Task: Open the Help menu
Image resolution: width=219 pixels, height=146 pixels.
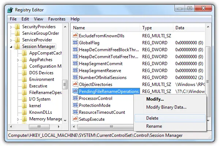Action: click(x=75, y=19)
